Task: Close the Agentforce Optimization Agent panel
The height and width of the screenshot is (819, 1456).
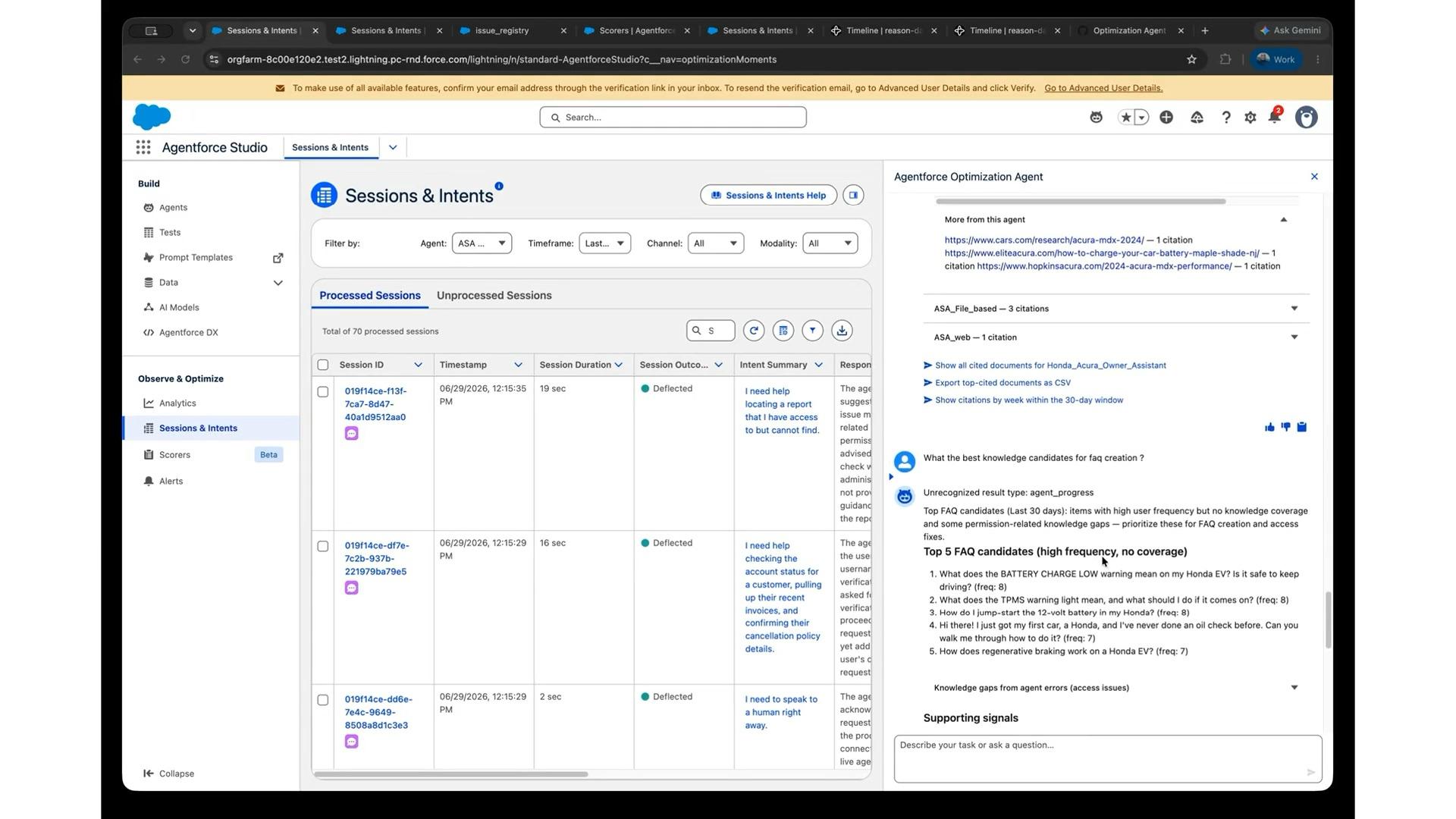Action: pos(1314,176)
